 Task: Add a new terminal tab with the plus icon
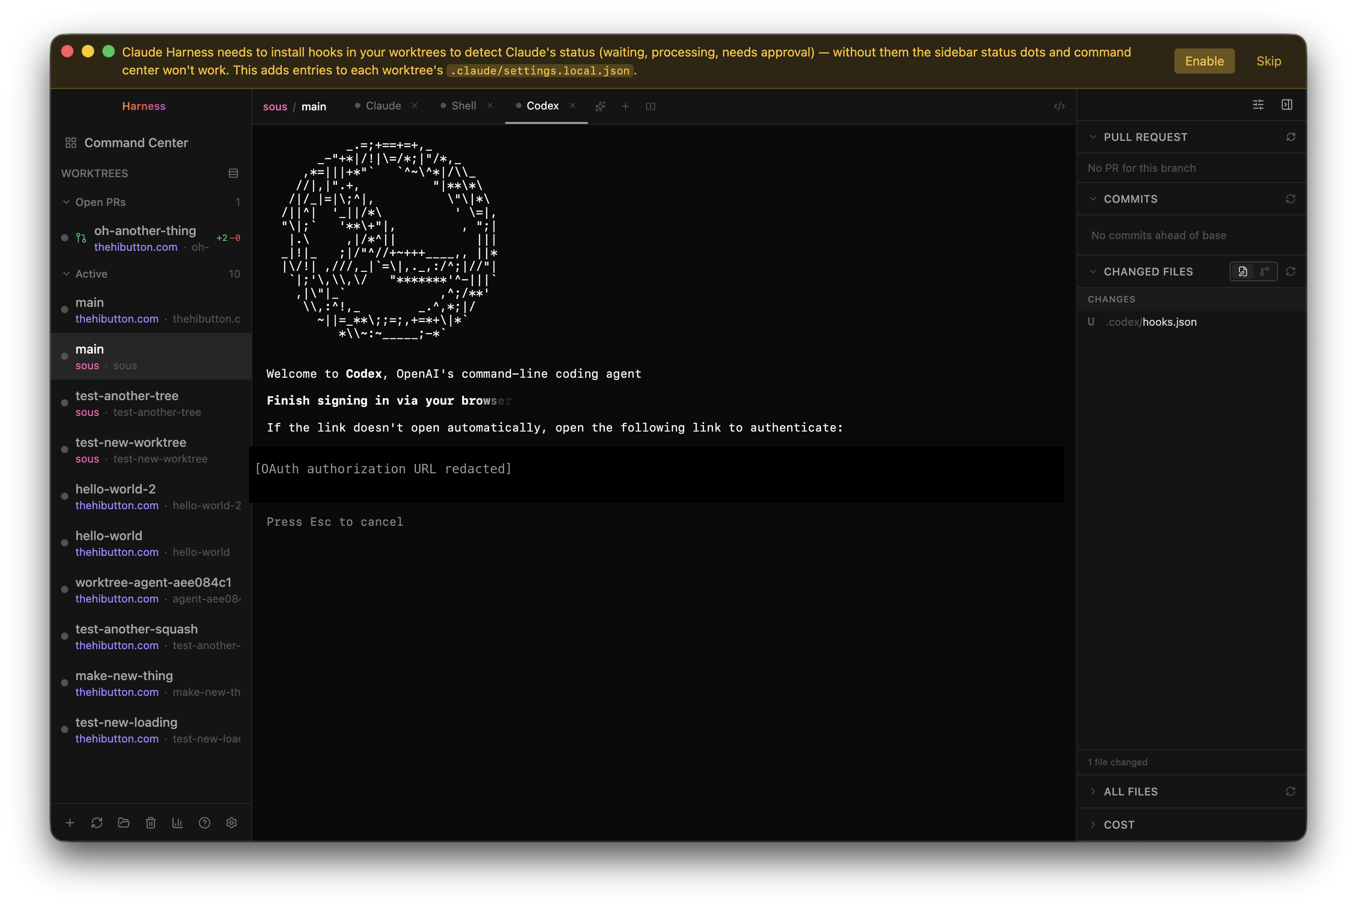626,106
